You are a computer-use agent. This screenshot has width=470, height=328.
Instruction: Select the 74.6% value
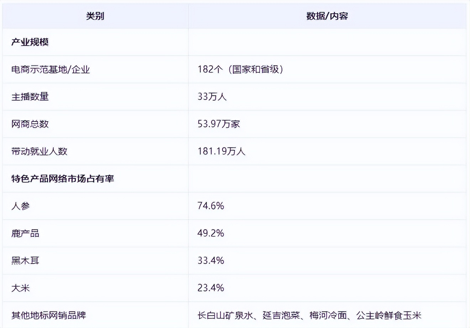[211, 206]
